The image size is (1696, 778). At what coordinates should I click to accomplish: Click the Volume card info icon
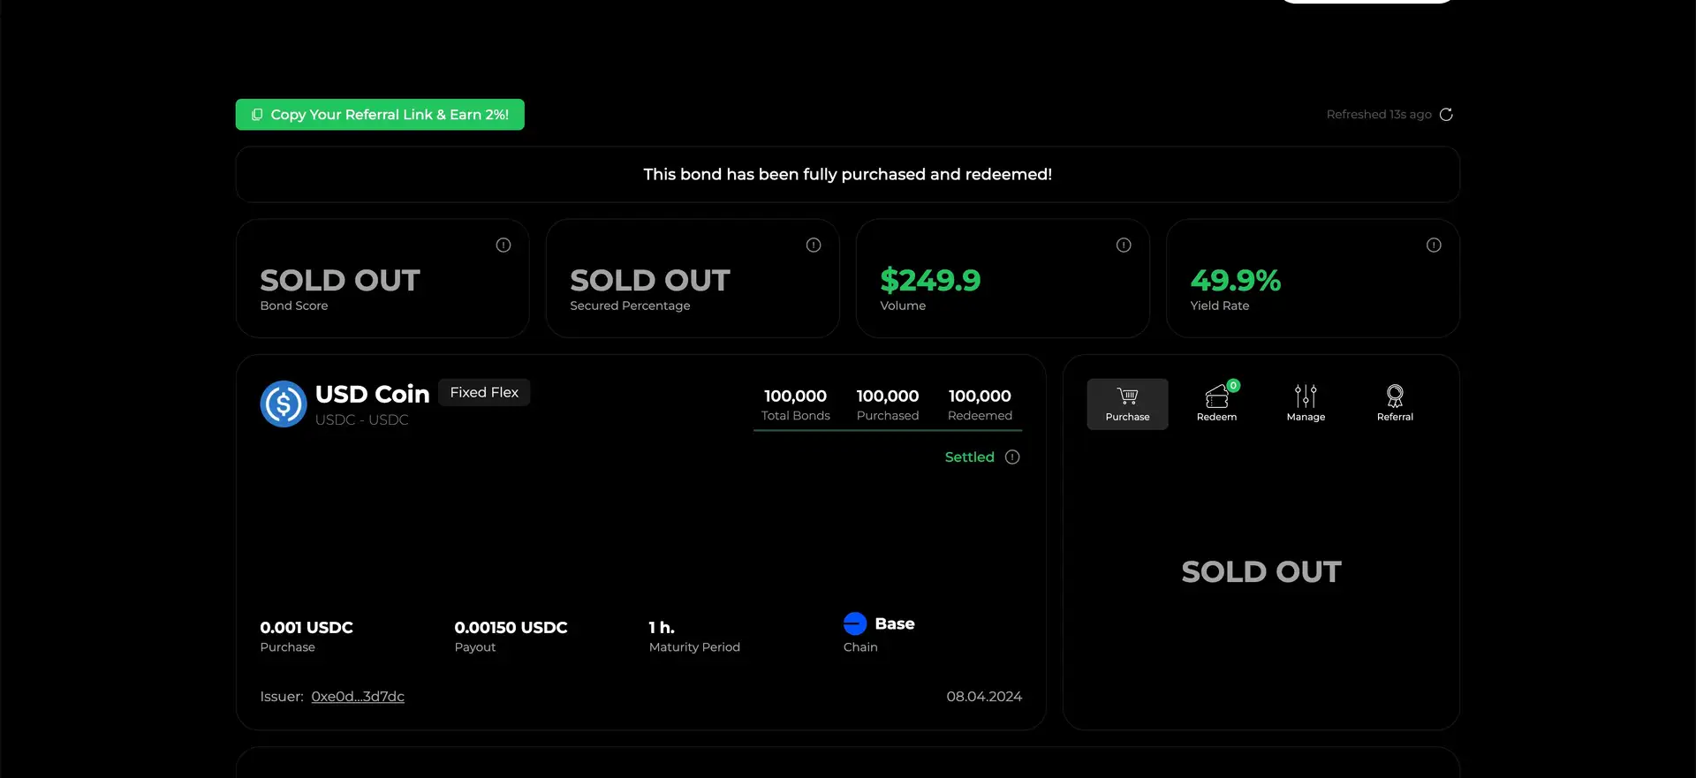(1124, 245)
